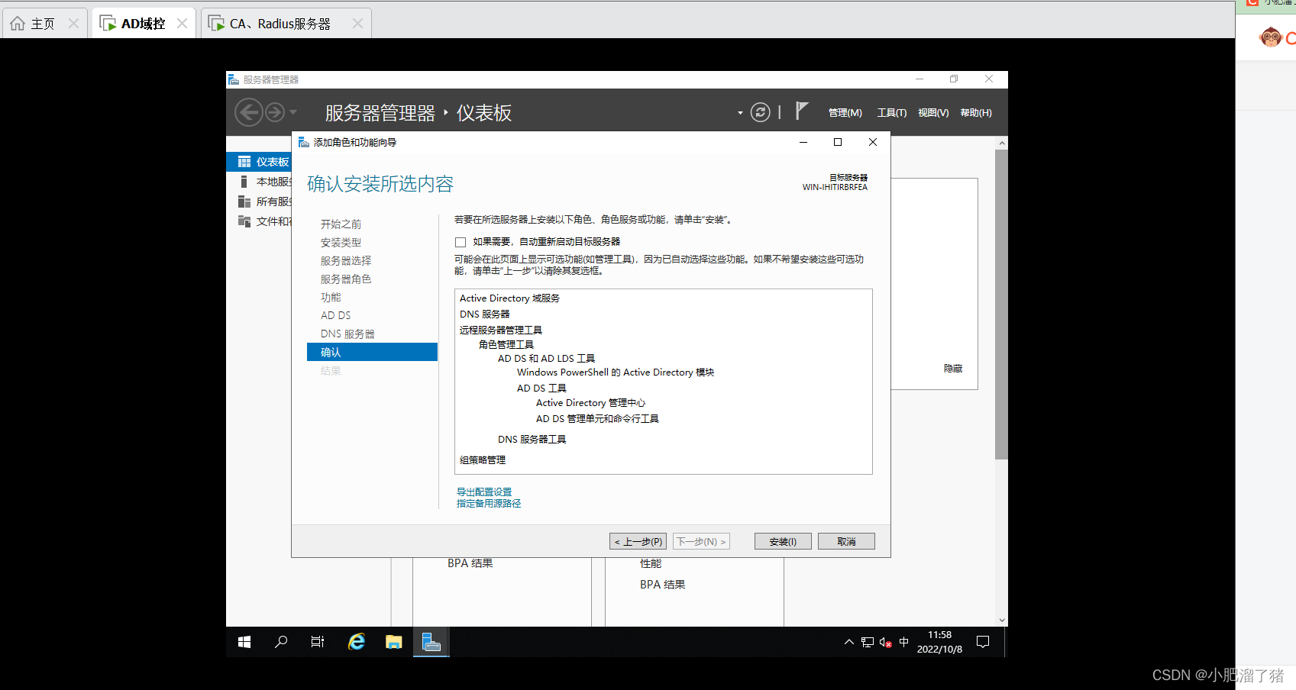Go to the 开始之前 wizard step

pyautogui.click(x=341, y=224)
